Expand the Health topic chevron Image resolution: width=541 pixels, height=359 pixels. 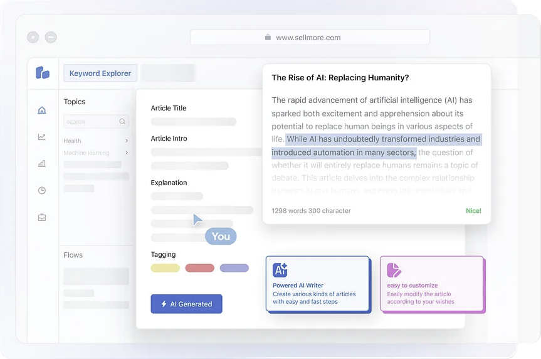[127, 141]
